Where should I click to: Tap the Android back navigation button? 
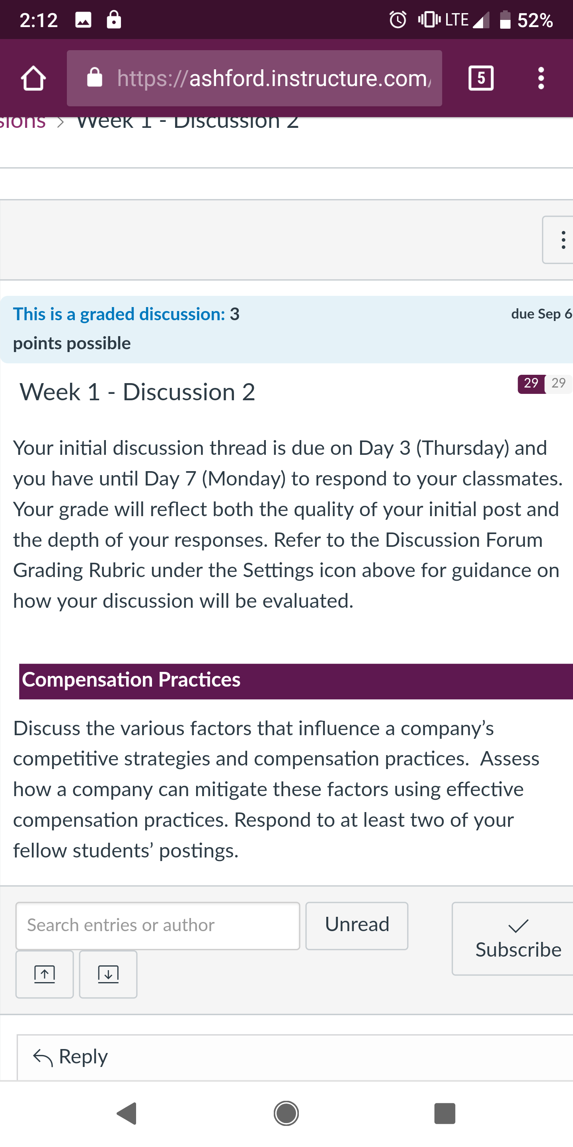127,1114
